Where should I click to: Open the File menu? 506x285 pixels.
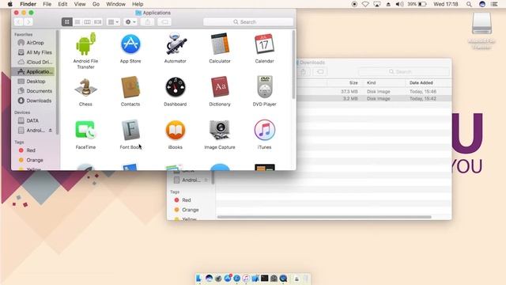(x=47, y=4)
